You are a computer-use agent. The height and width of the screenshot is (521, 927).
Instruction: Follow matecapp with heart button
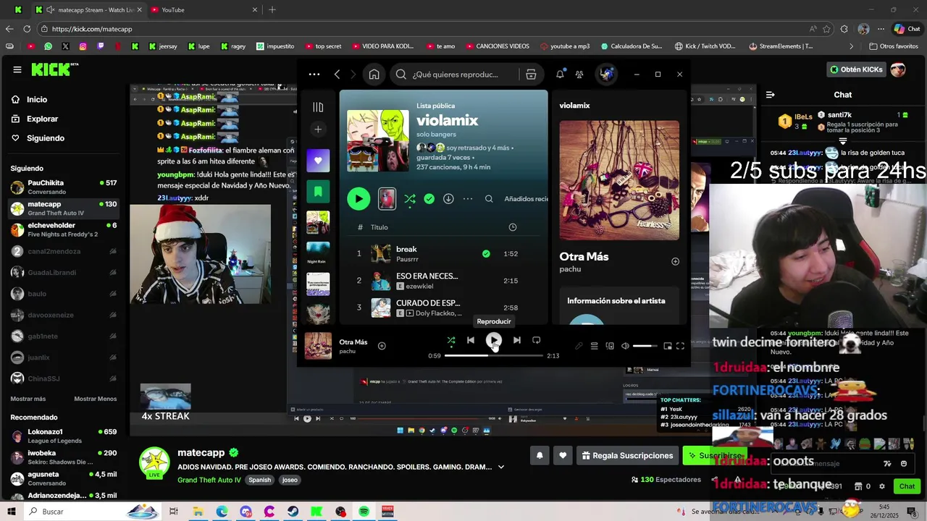click(563, 456)
